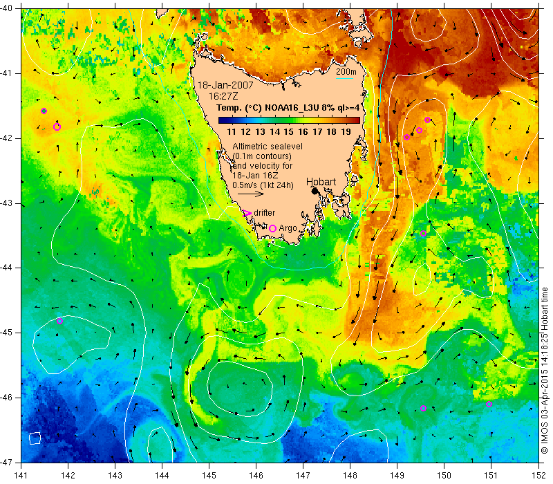This screenshot has height=484, width=553.
Task: Click the '-44' latitude axis label
Action: coord(6,268)
